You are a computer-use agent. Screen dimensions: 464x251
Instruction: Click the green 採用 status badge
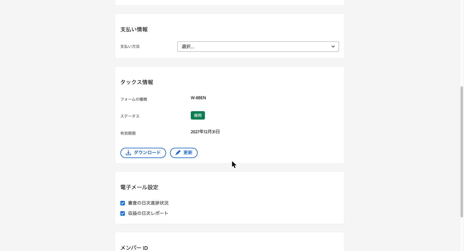tap(198, 115)
